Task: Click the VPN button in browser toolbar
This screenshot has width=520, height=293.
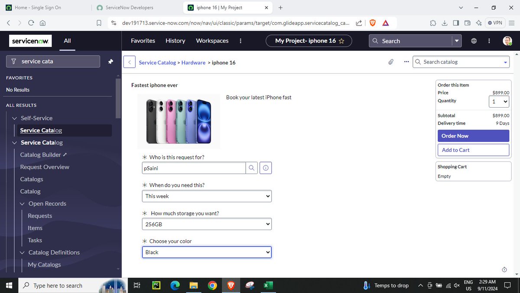Action: 495,23
